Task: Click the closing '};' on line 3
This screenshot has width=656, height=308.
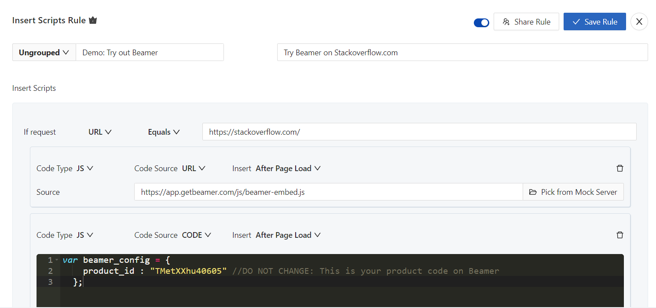Action: point(78,282)
